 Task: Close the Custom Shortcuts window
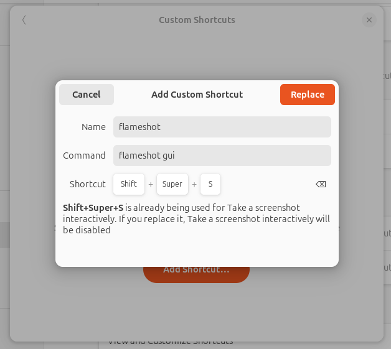369,20
